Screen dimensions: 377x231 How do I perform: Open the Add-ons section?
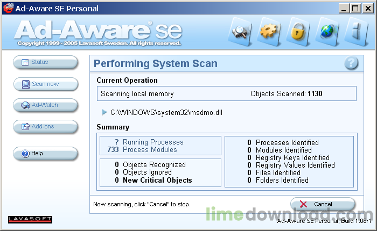coord(45,127)
